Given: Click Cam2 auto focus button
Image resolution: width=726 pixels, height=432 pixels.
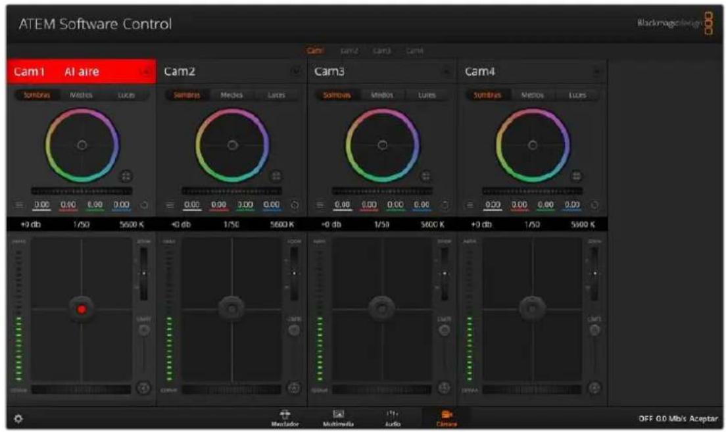Looking at the screenshot, I should coord(294,388).
